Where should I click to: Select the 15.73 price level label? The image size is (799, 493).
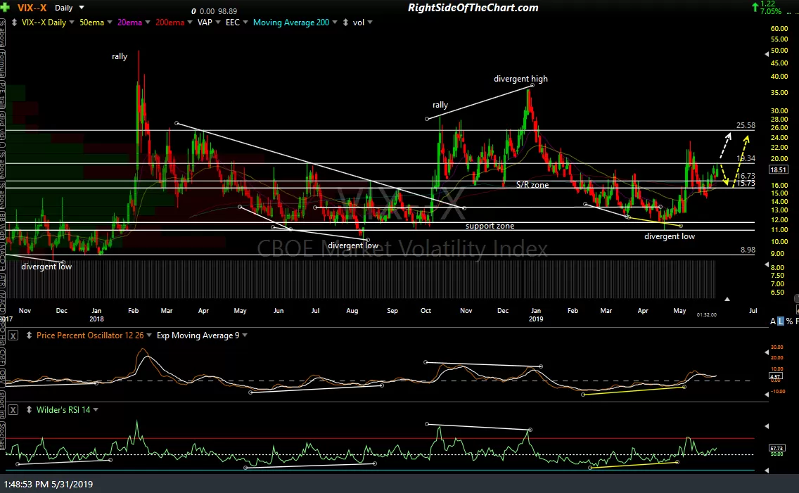pos(746,184)
